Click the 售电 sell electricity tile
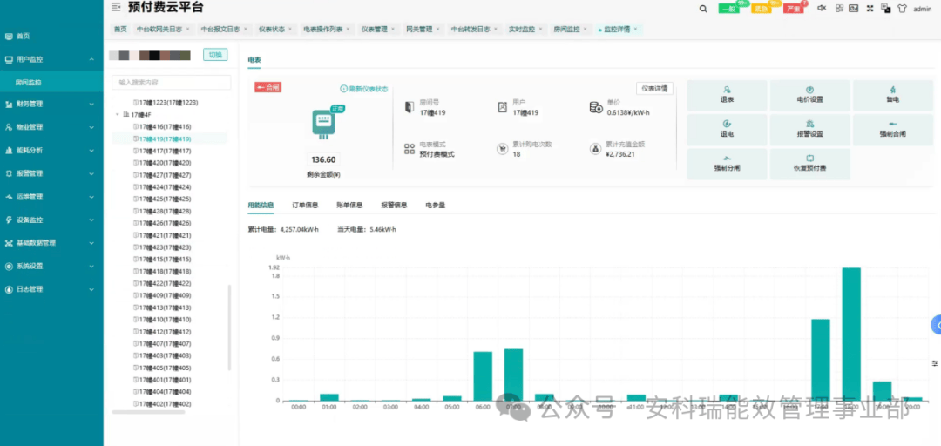The image size is (941, 446). tap(892, 94)
